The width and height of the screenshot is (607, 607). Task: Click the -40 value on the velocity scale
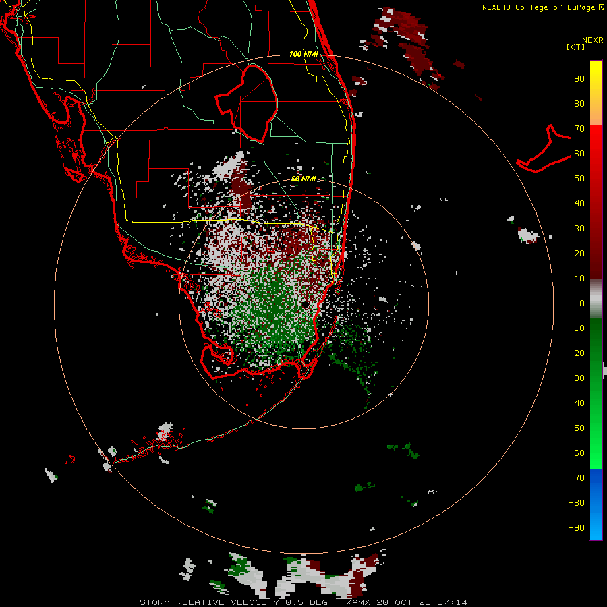point(577,403)
